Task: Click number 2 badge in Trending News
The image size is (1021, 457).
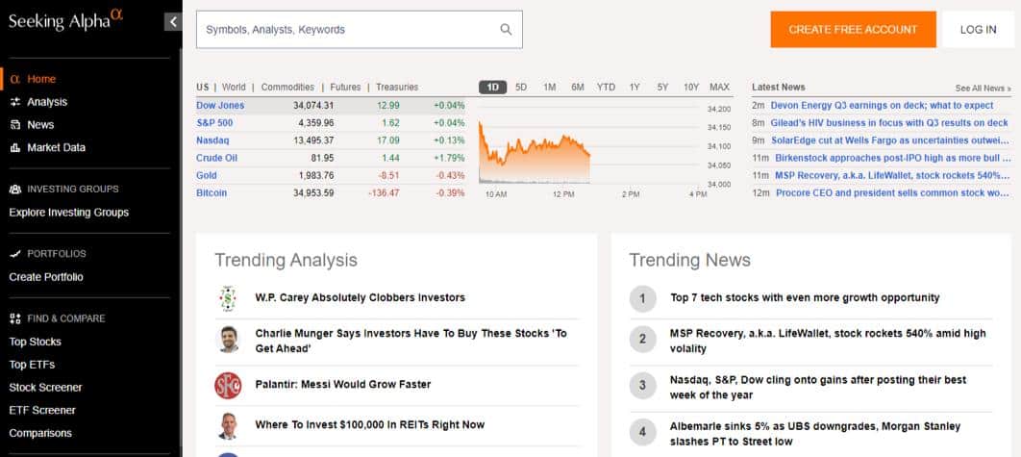Action: (x=642, y=339)
